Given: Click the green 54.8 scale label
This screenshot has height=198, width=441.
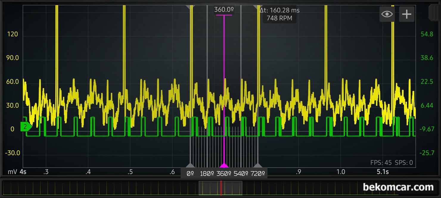Looking at the screenshot, I should click(x=427, y=34).
